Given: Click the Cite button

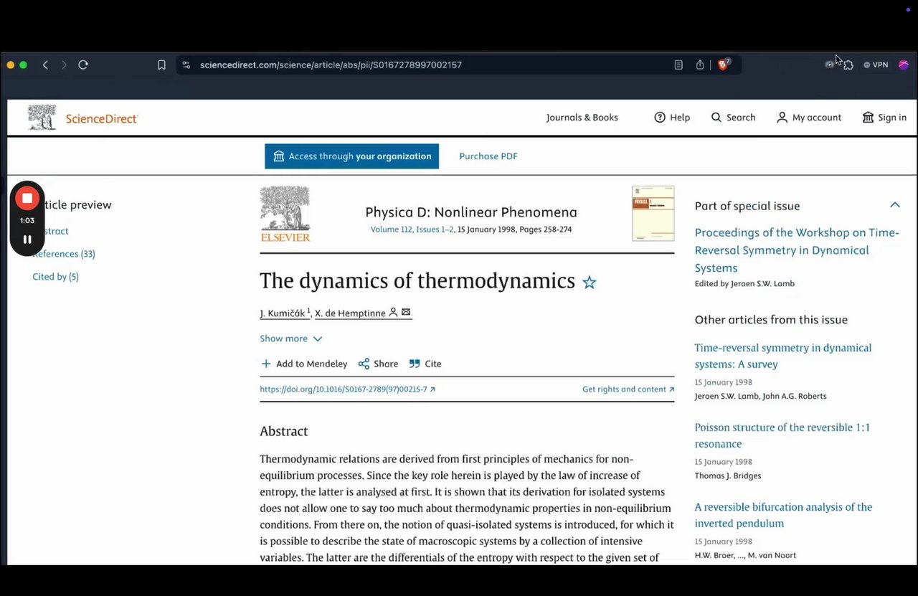Looking at the screenshot, I should click(425, 364).
